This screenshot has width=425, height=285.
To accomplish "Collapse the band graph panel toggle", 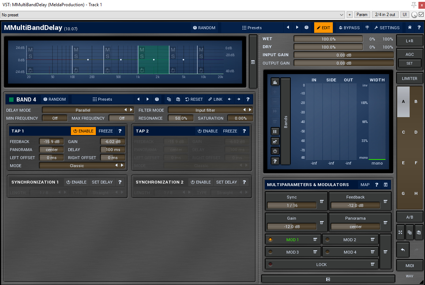I will click(x=253, y=62).
